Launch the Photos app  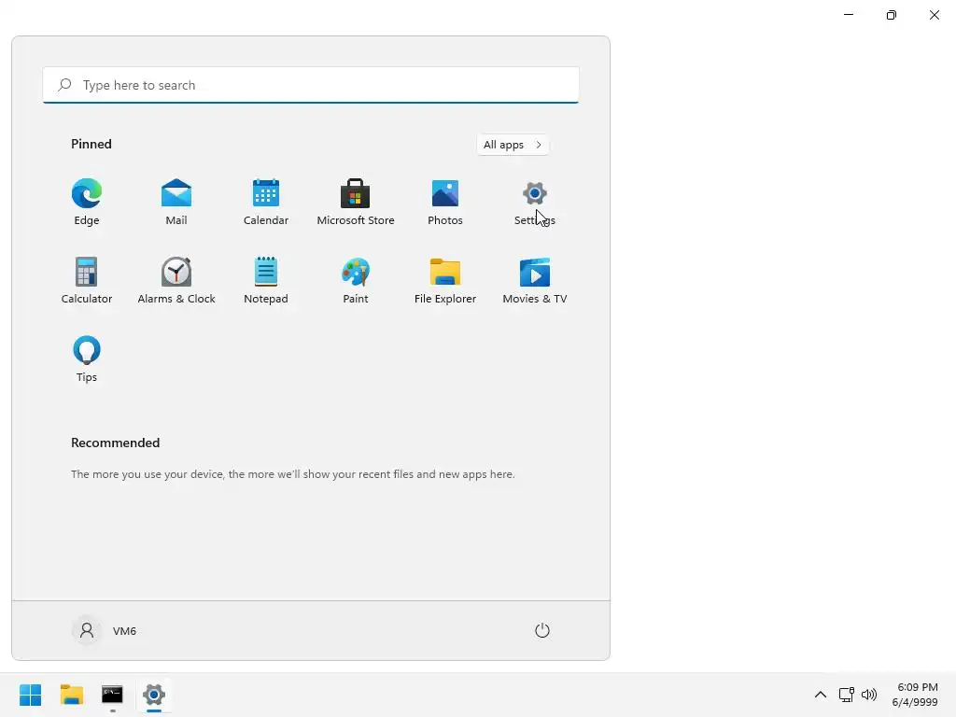(445, 203)
